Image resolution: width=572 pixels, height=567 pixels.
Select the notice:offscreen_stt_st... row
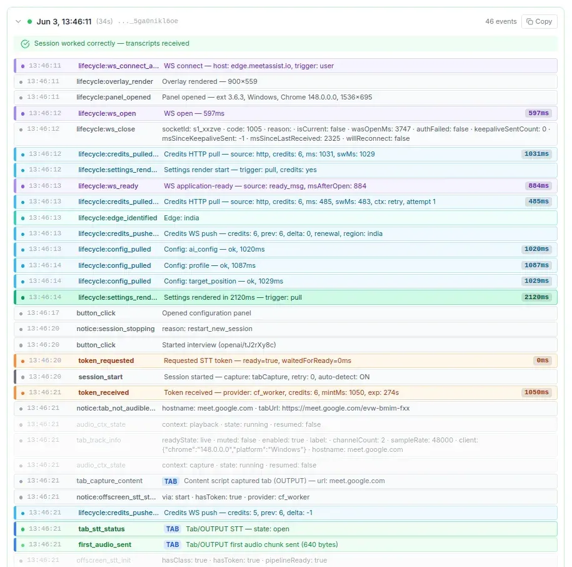point(286,497)
